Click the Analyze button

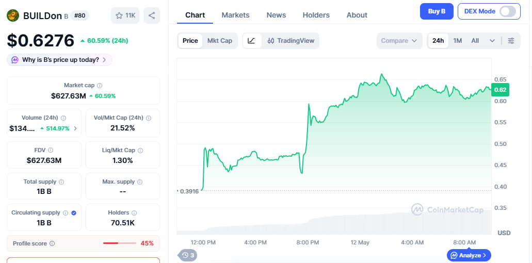pos(469,255)
